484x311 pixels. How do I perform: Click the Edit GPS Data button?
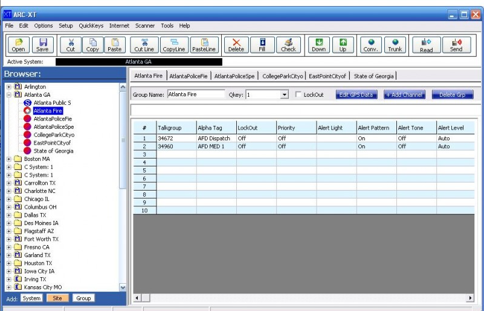[x=357, y=94]
